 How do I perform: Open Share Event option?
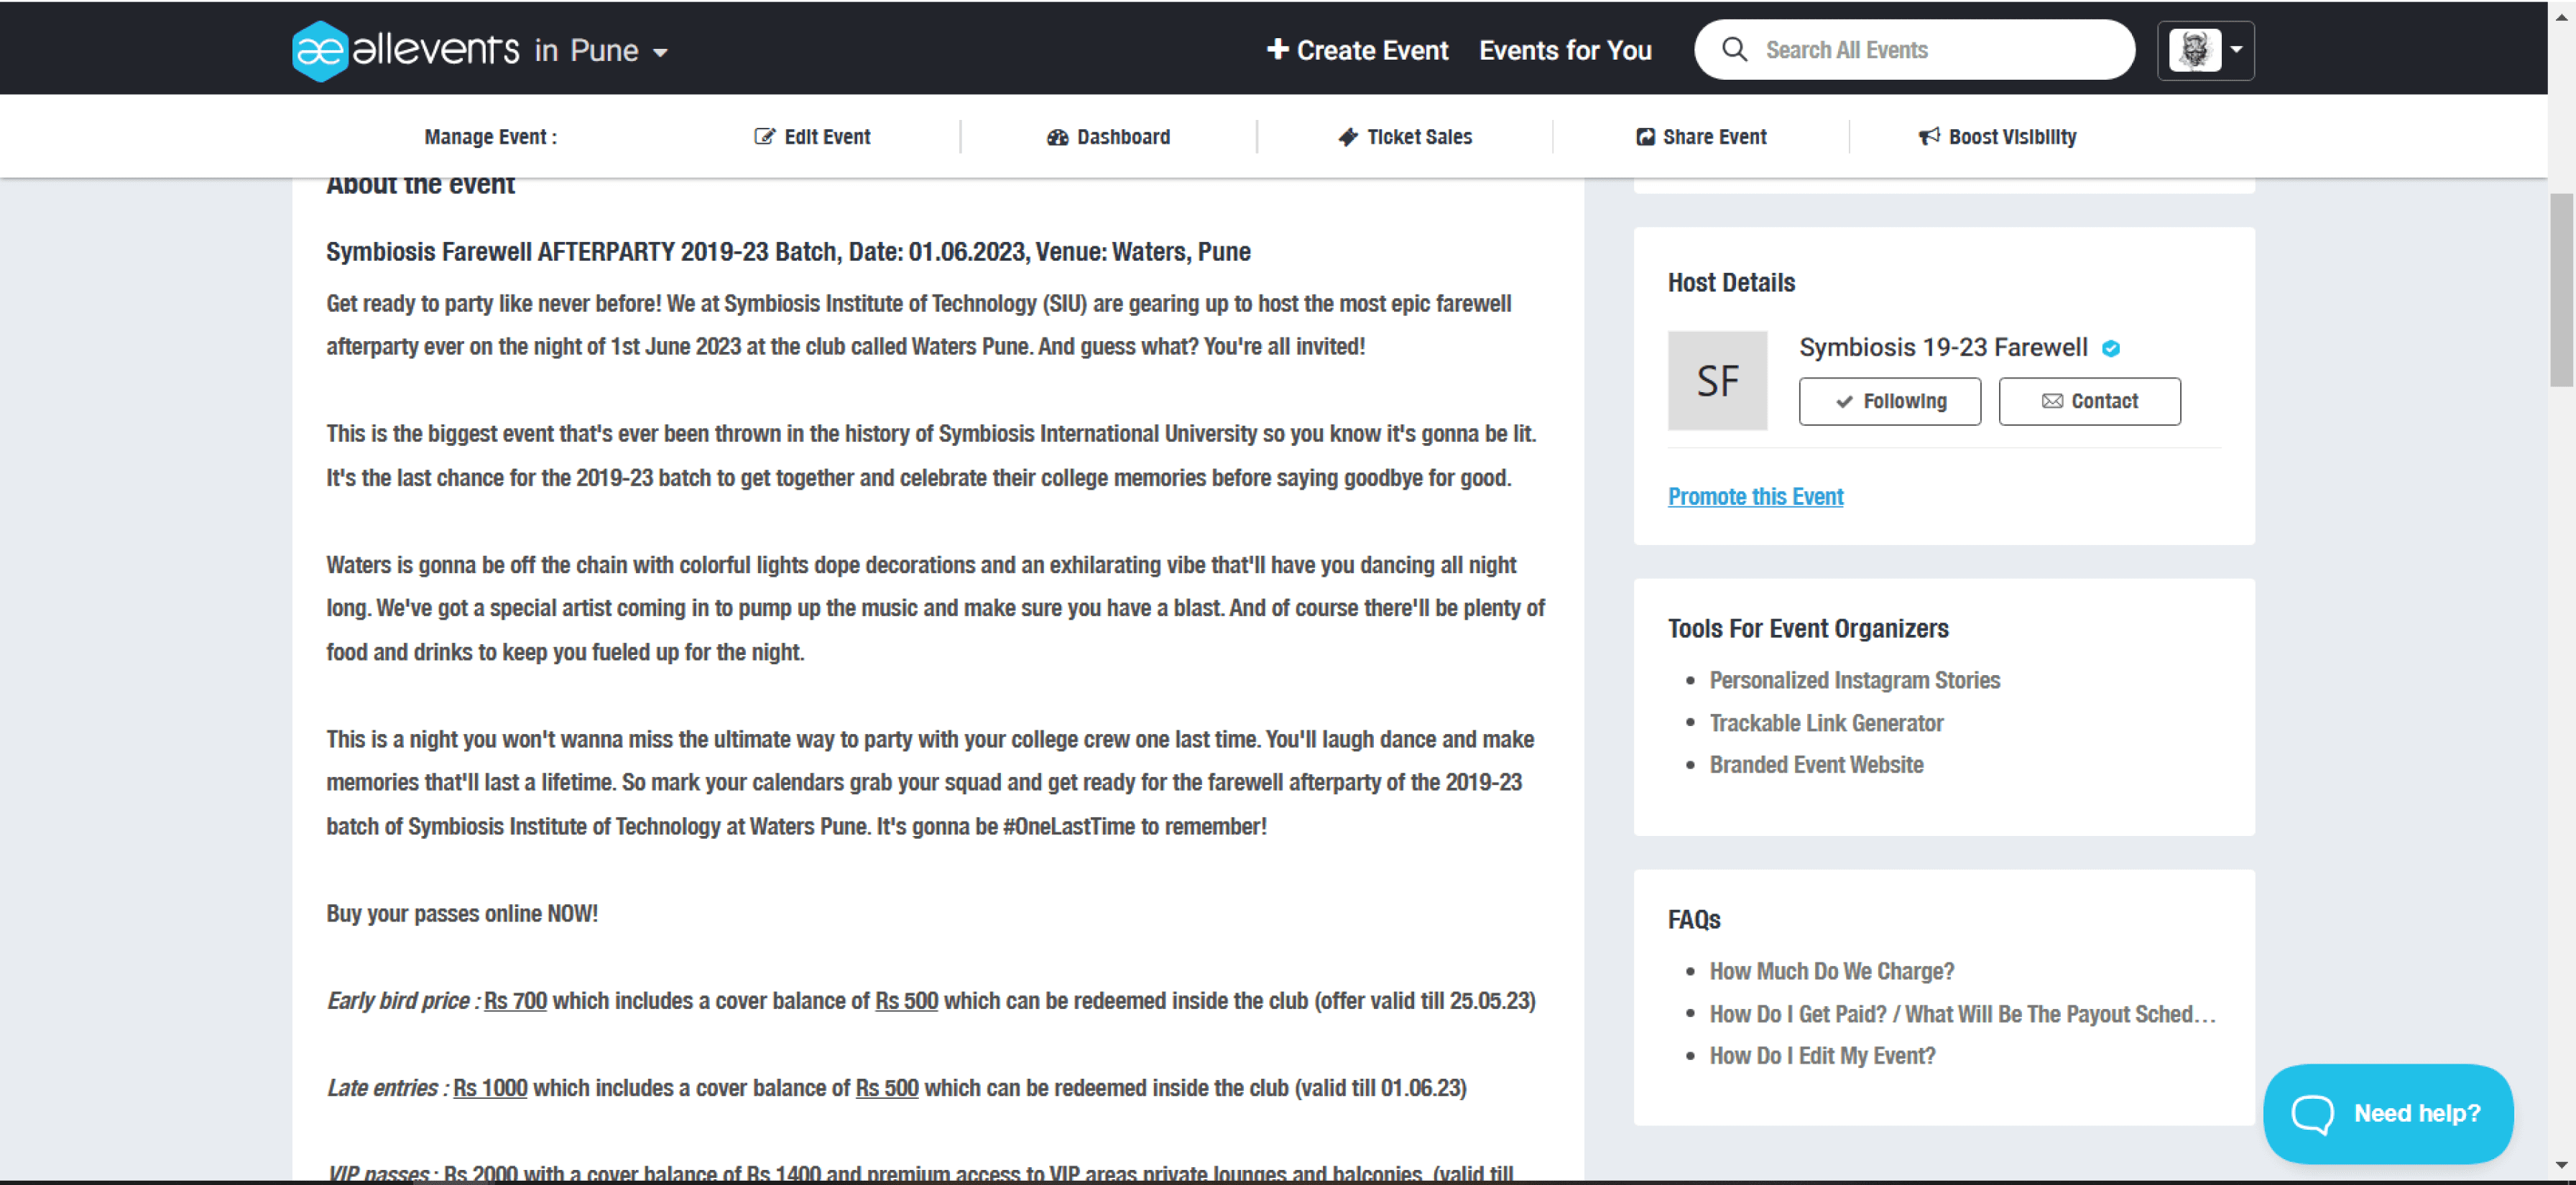coord(1701,137)
